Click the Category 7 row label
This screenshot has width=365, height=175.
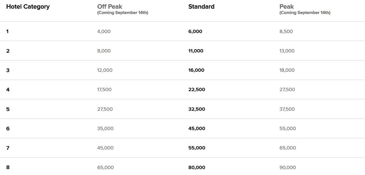coord(8,148)
